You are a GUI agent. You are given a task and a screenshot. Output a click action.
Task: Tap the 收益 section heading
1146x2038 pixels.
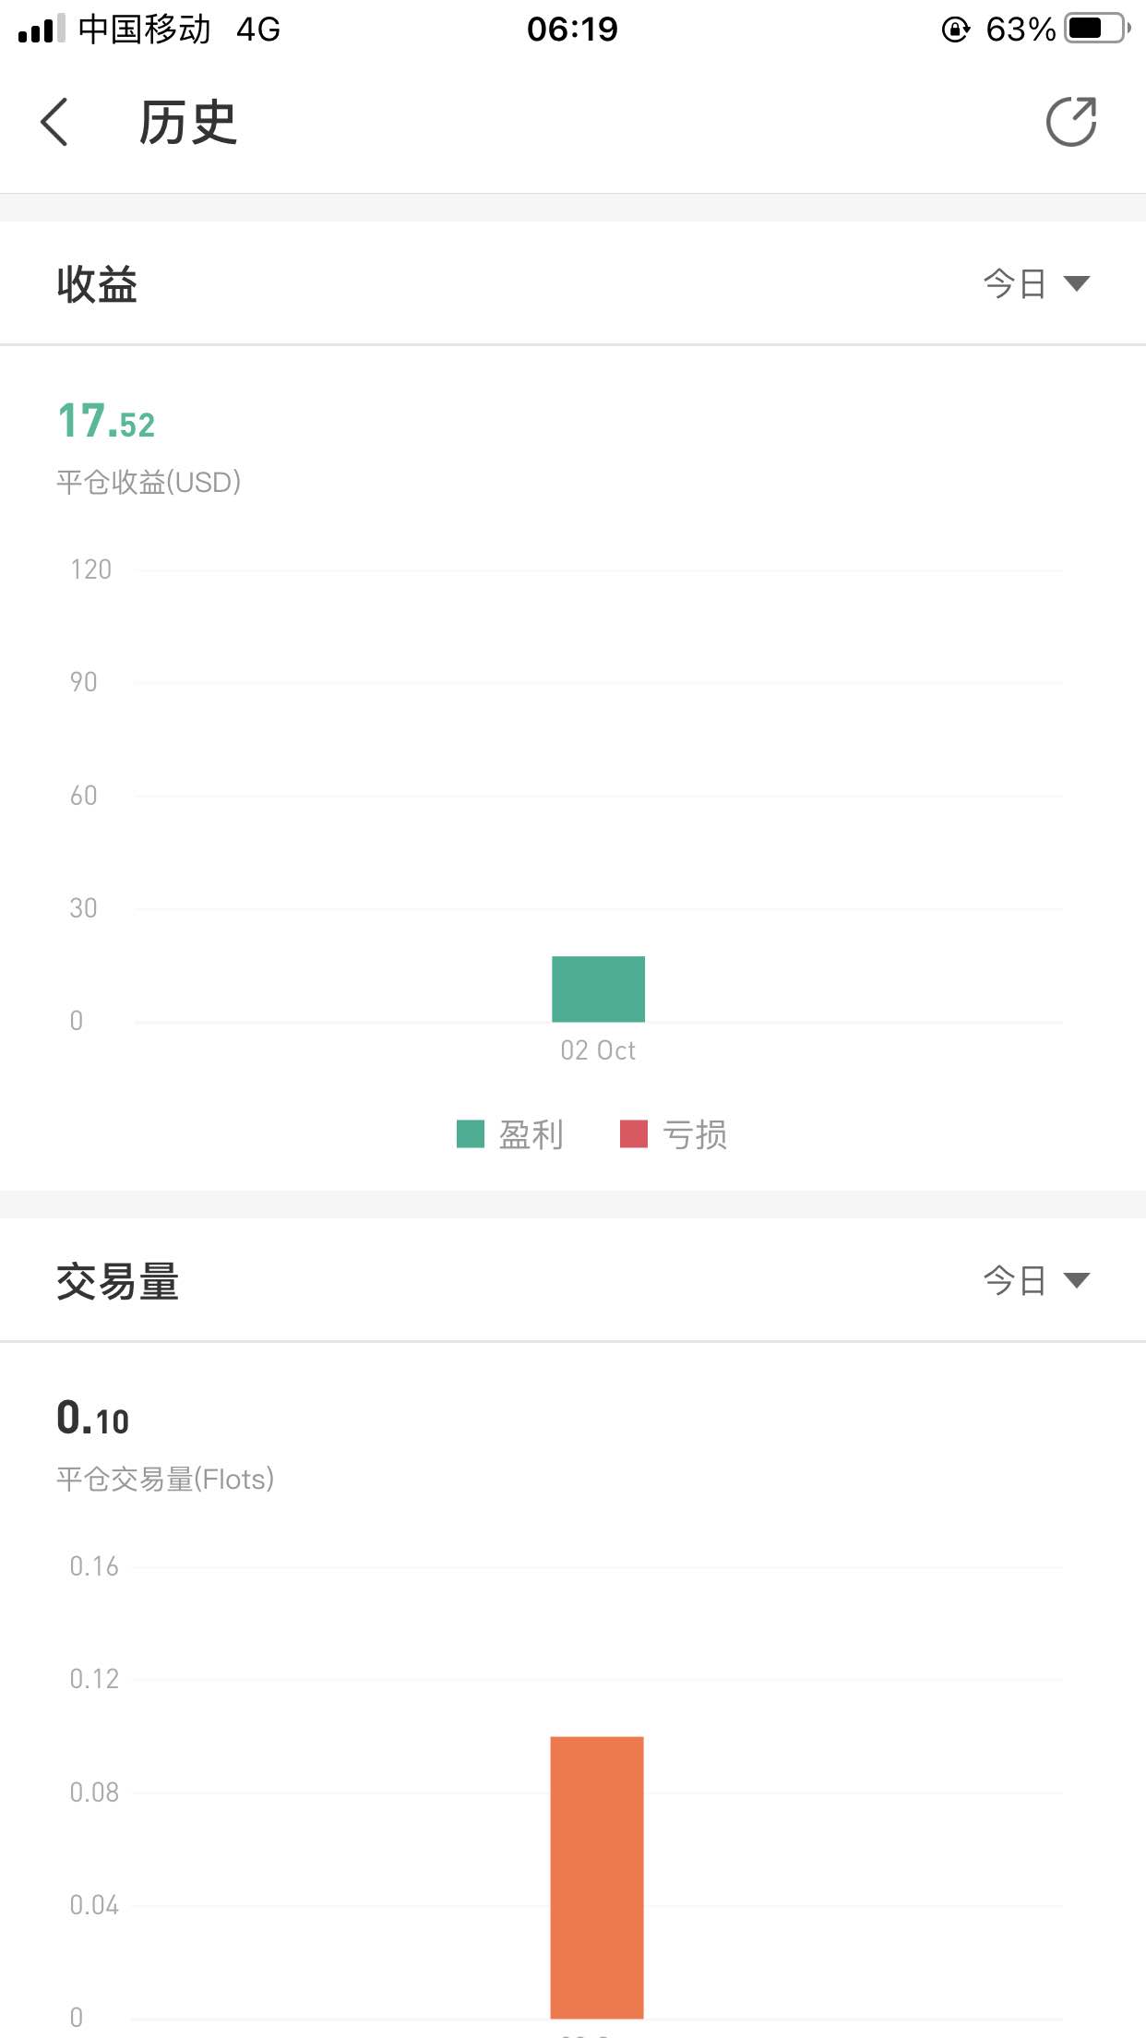(97, 284)
